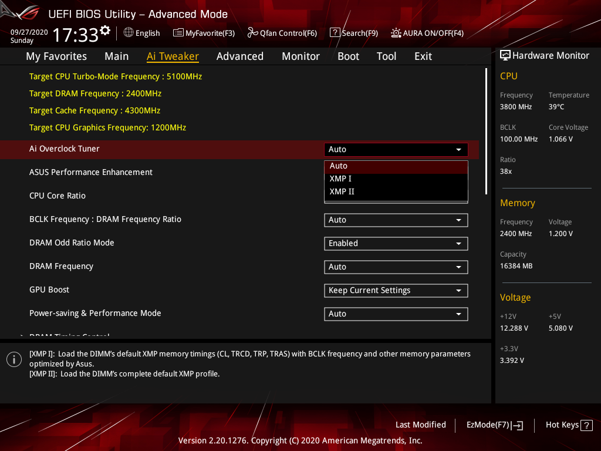Open the DRAM Frequency dropdown

[x=396, y=267]
